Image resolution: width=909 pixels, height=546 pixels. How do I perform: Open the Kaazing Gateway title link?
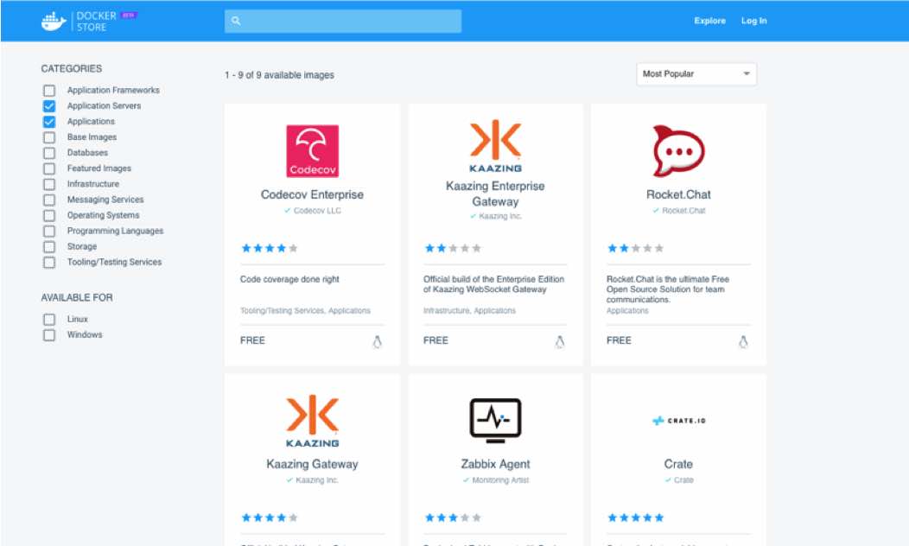(313, 464)
